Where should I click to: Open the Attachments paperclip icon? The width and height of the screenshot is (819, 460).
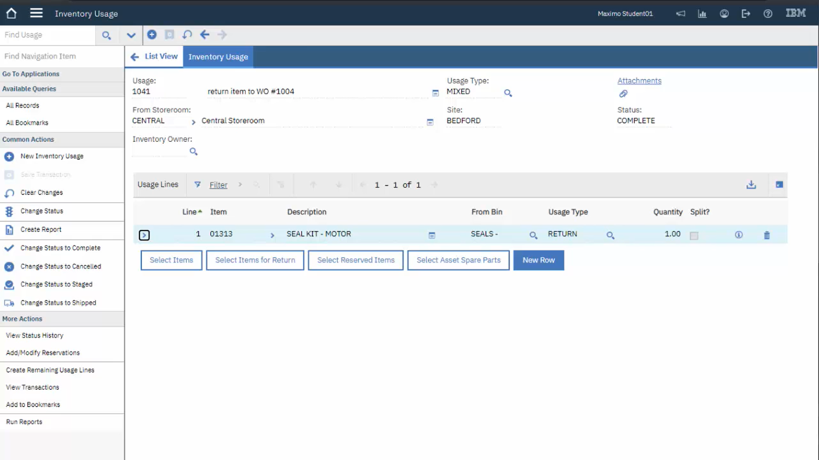623,94
